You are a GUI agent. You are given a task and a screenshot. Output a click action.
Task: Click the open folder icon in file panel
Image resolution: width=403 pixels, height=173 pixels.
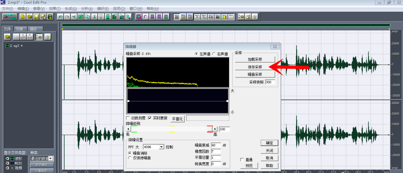point(7,37)
